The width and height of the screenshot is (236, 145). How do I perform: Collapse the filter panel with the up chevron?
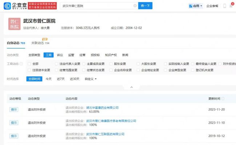point(131,87)
